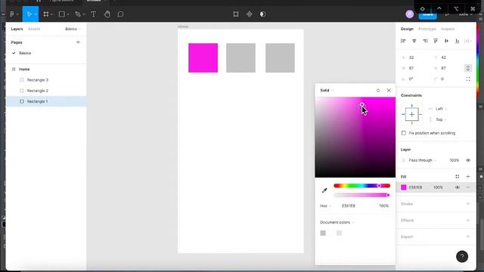Click Independent corners icon
The image size is (484, 272).
(x=468, y=79)
